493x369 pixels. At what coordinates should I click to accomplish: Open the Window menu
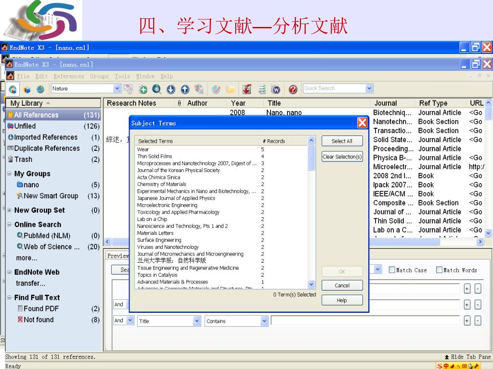point(145,76)
